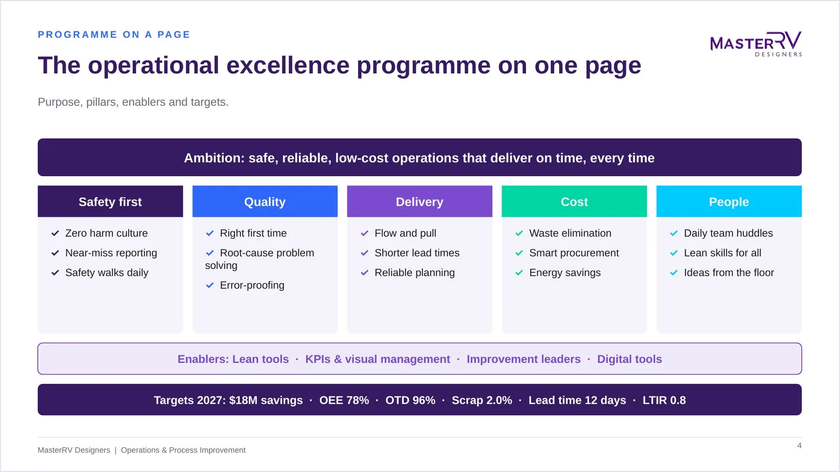Click 'Improvement leaders' enabler text
Viewport: 840px width, 472px height.
(523, 359)
